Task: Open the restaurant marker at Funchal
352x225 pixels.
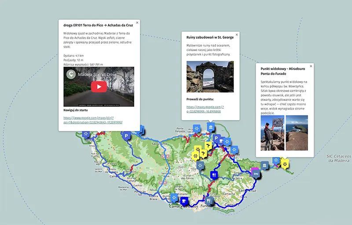Action: click(x=209, y=201)
